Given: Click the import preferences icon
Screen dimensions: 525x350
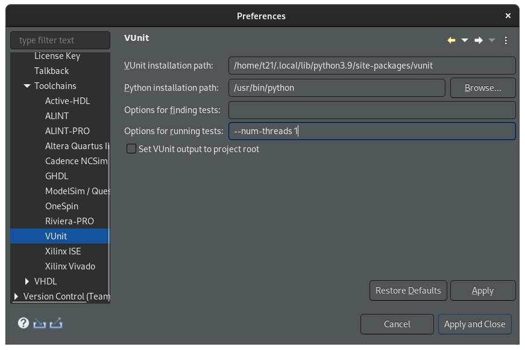Looking at the screenshot, I should pyautogui.click(x=40, y=323).
